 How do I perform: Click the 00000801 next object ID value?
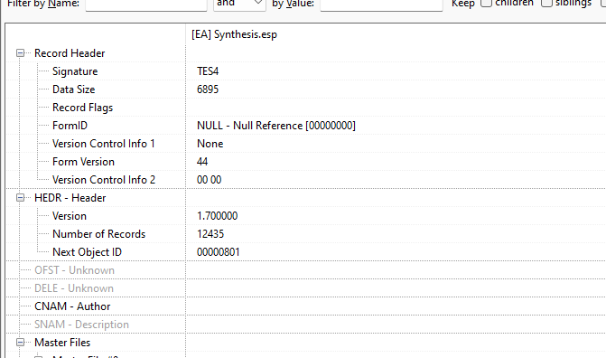click(218, 252)
